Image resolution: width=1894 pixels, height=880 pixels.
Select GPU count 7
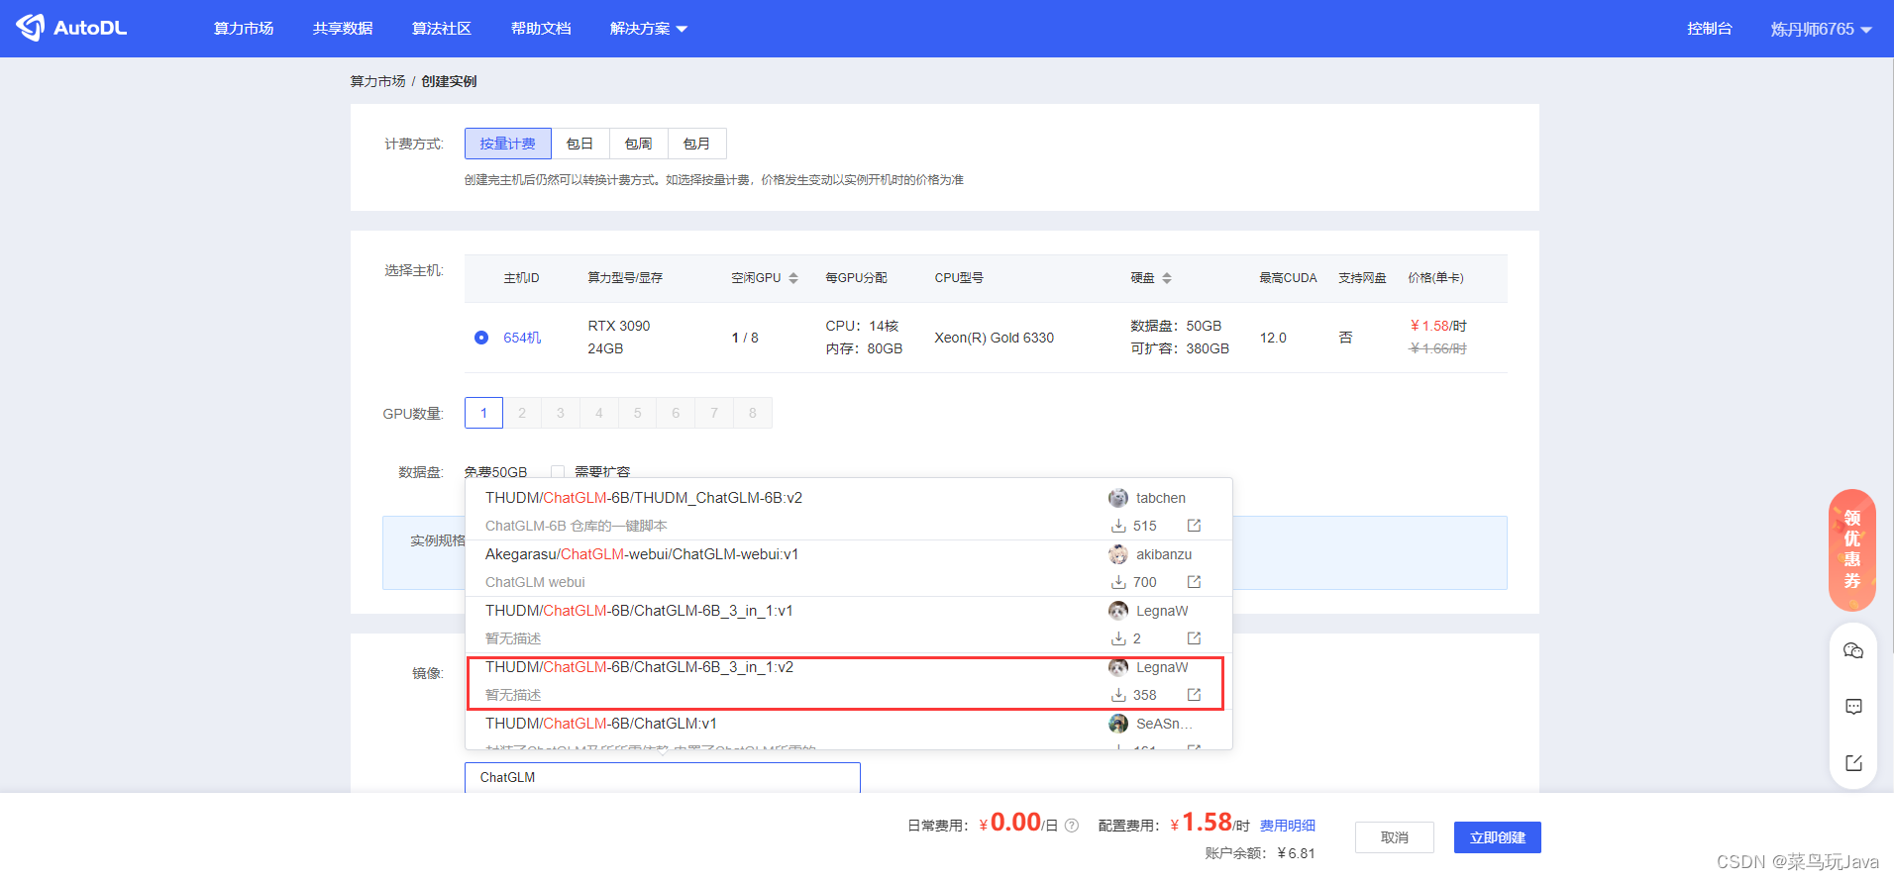(x=714, y=413)
